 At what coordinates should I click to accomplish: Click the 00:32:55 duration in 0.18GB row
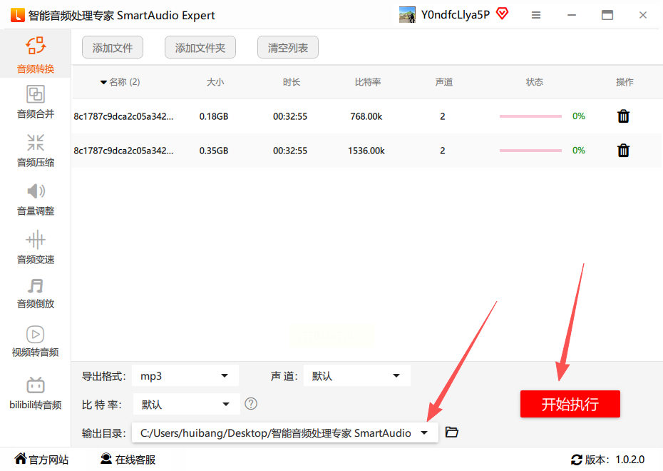pos(290,116)
